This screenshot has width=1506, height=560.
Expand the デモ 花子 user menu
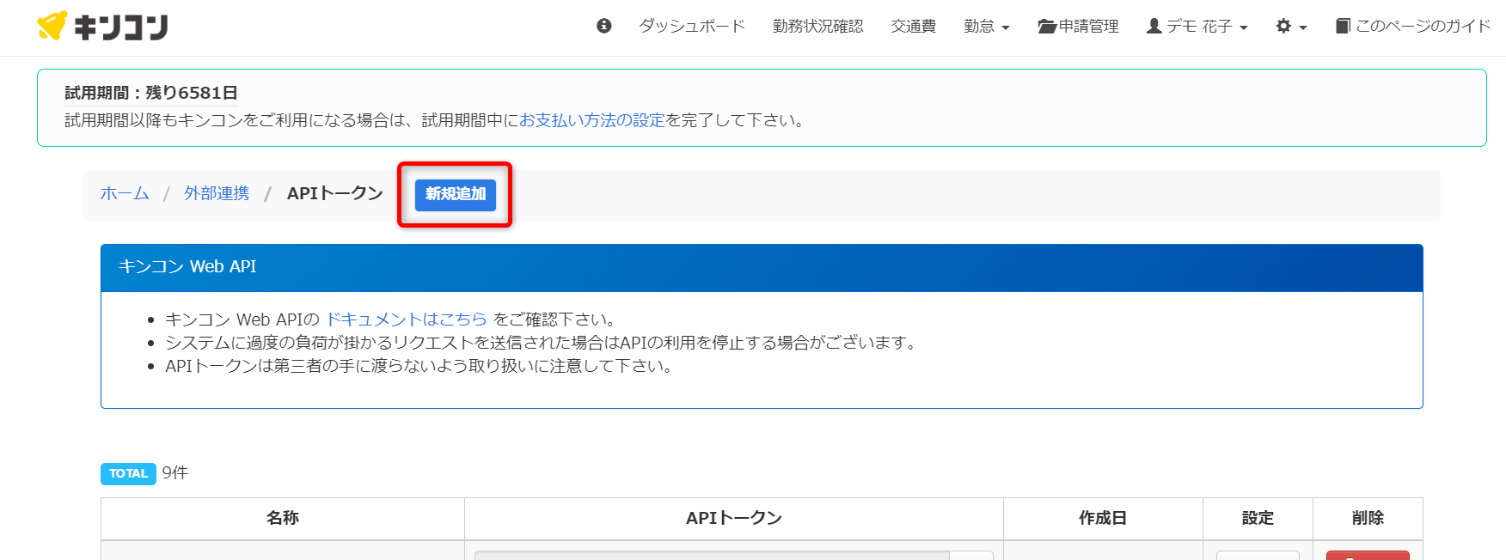click(1197, 27)
